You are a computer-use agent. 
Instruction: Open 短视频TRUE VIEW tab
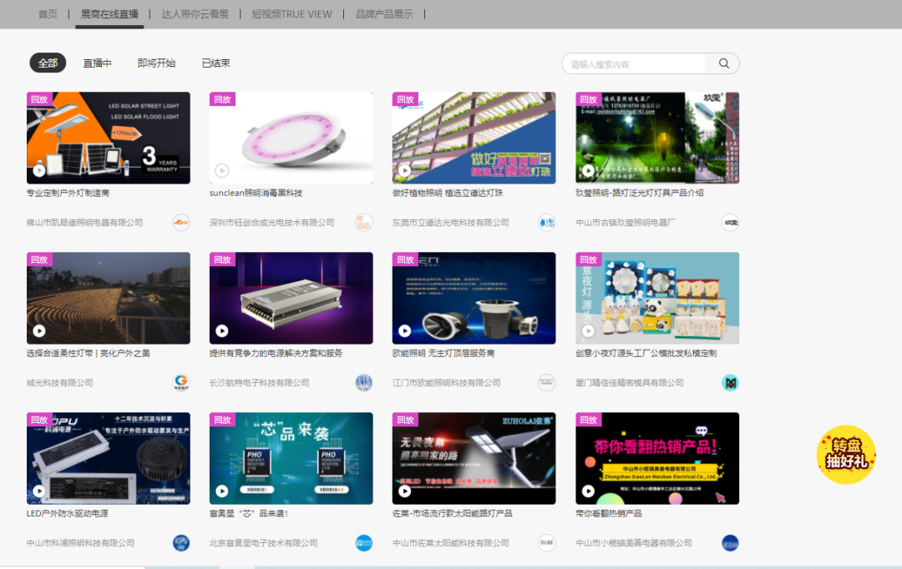[291, 14]
